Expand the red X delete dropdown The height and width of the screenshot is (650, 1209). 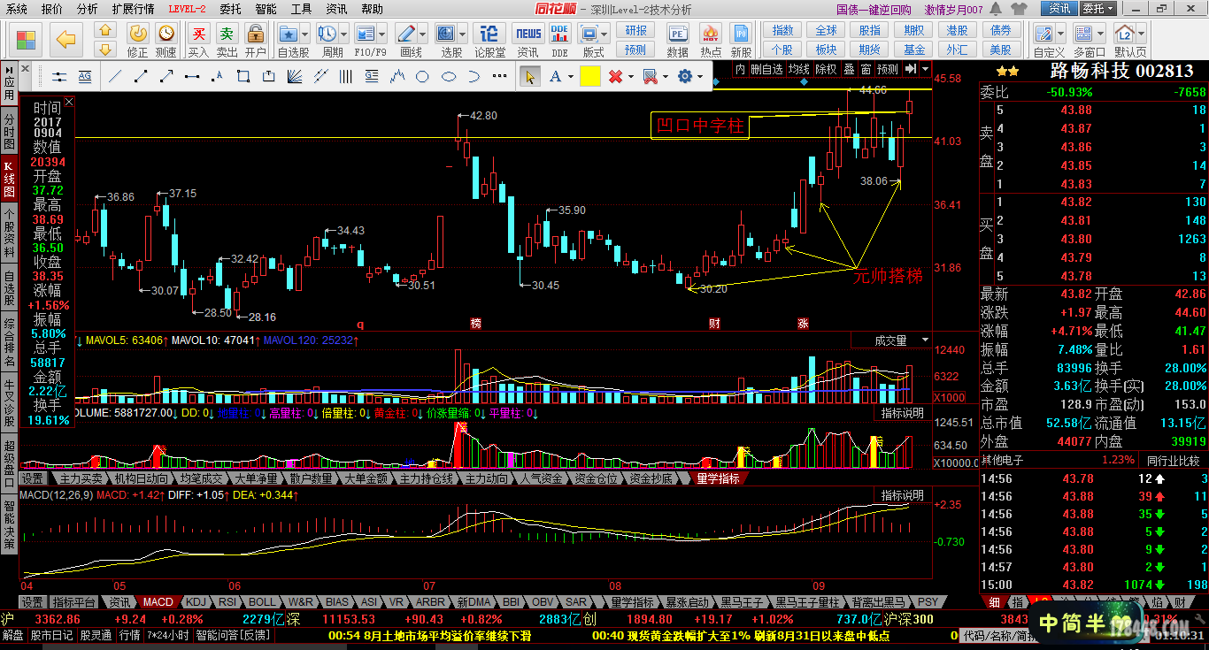pos(629,77)
